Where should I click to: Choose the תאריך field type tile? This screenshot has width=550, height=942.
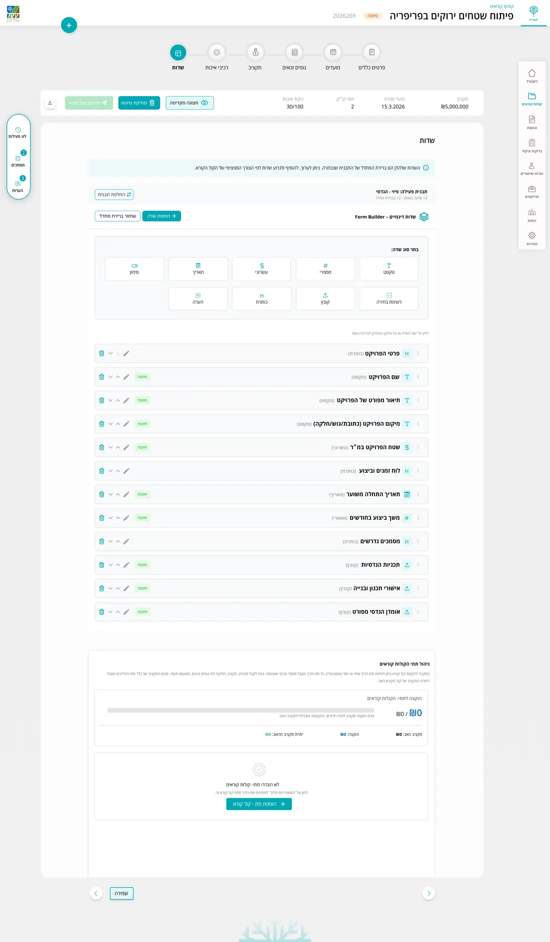point(198,269)
